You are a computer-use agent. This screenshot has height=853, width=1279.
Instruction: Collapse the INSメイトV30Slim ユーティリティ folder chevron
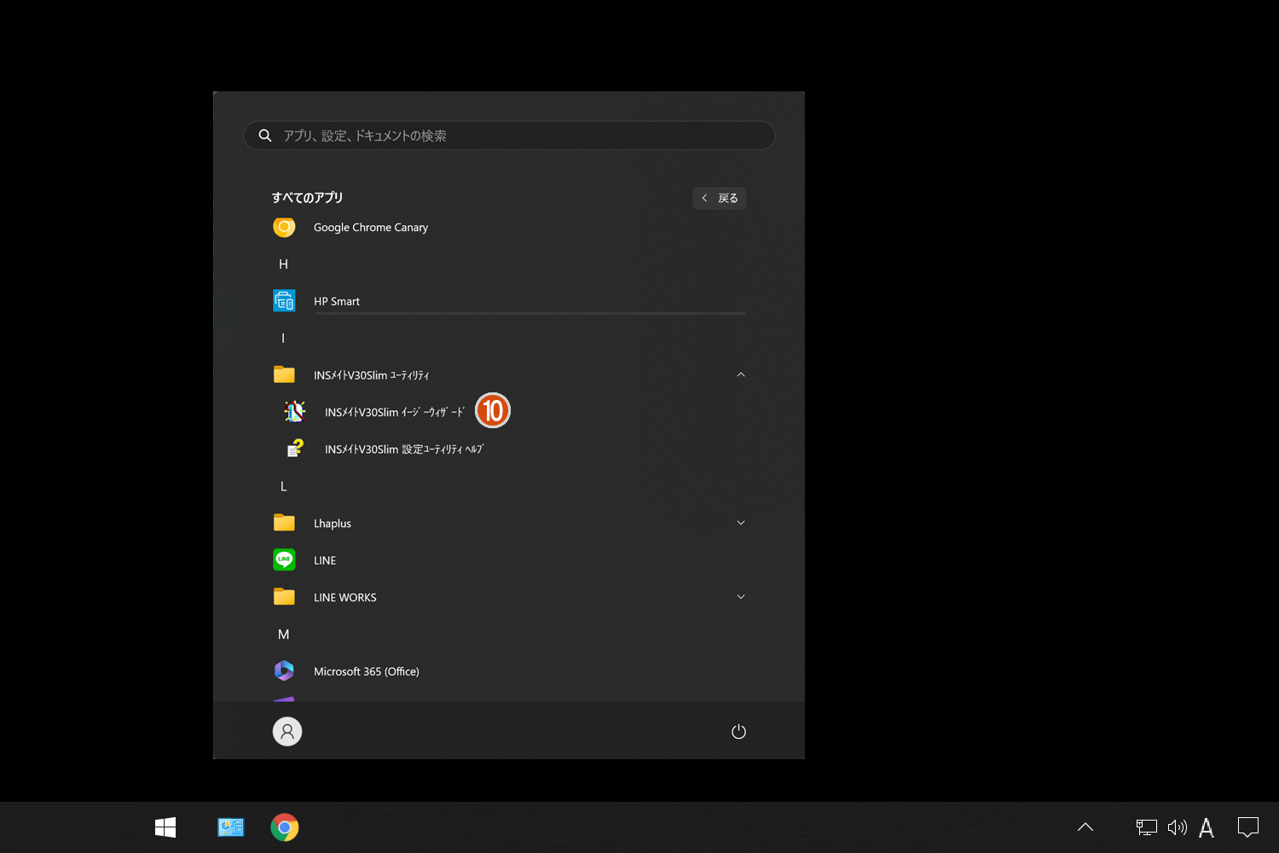tap(741, 374)
